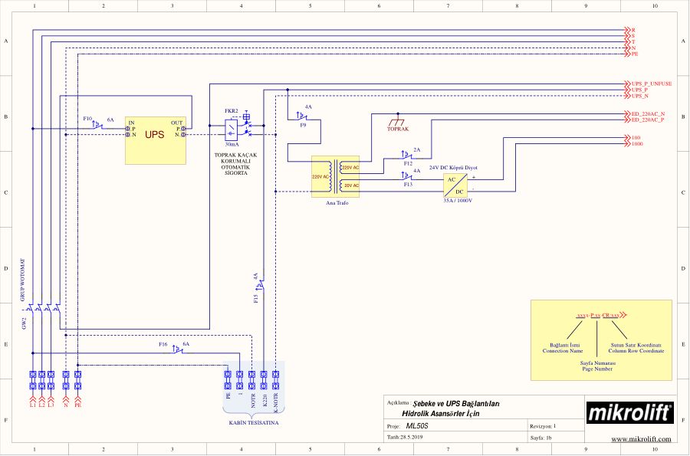This screenshot has width=690, height=456.
Task: Click the FKR2 residual current breaker symbol
Action: pyautogui.click(x=238, y=127)
